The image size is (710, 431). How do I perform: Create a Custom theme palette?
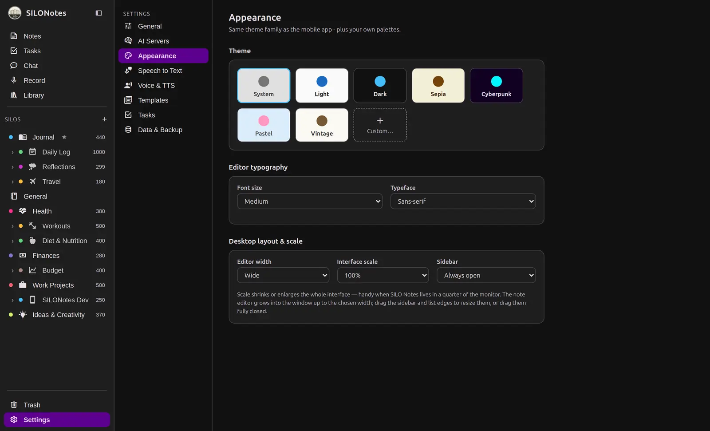pos(380,125)
